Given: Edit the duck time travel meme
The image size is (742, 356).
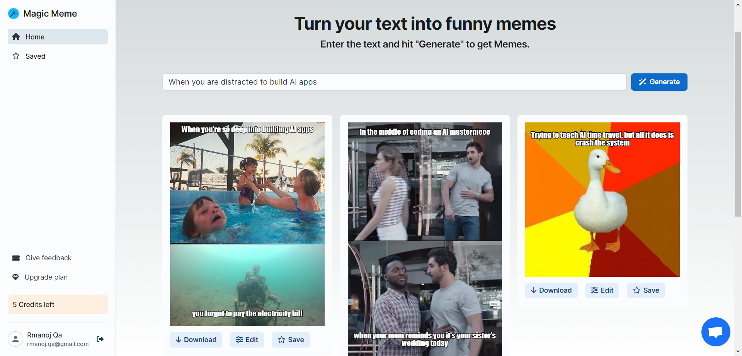Looking at the screenshot, I should click(x=602, y=290).
